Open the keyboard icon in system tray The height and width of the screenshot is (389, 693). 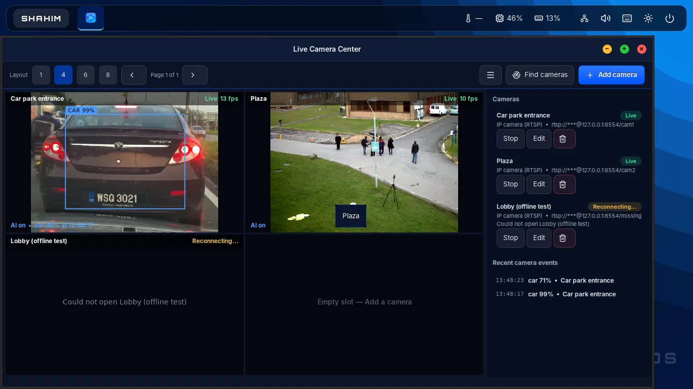627,18
